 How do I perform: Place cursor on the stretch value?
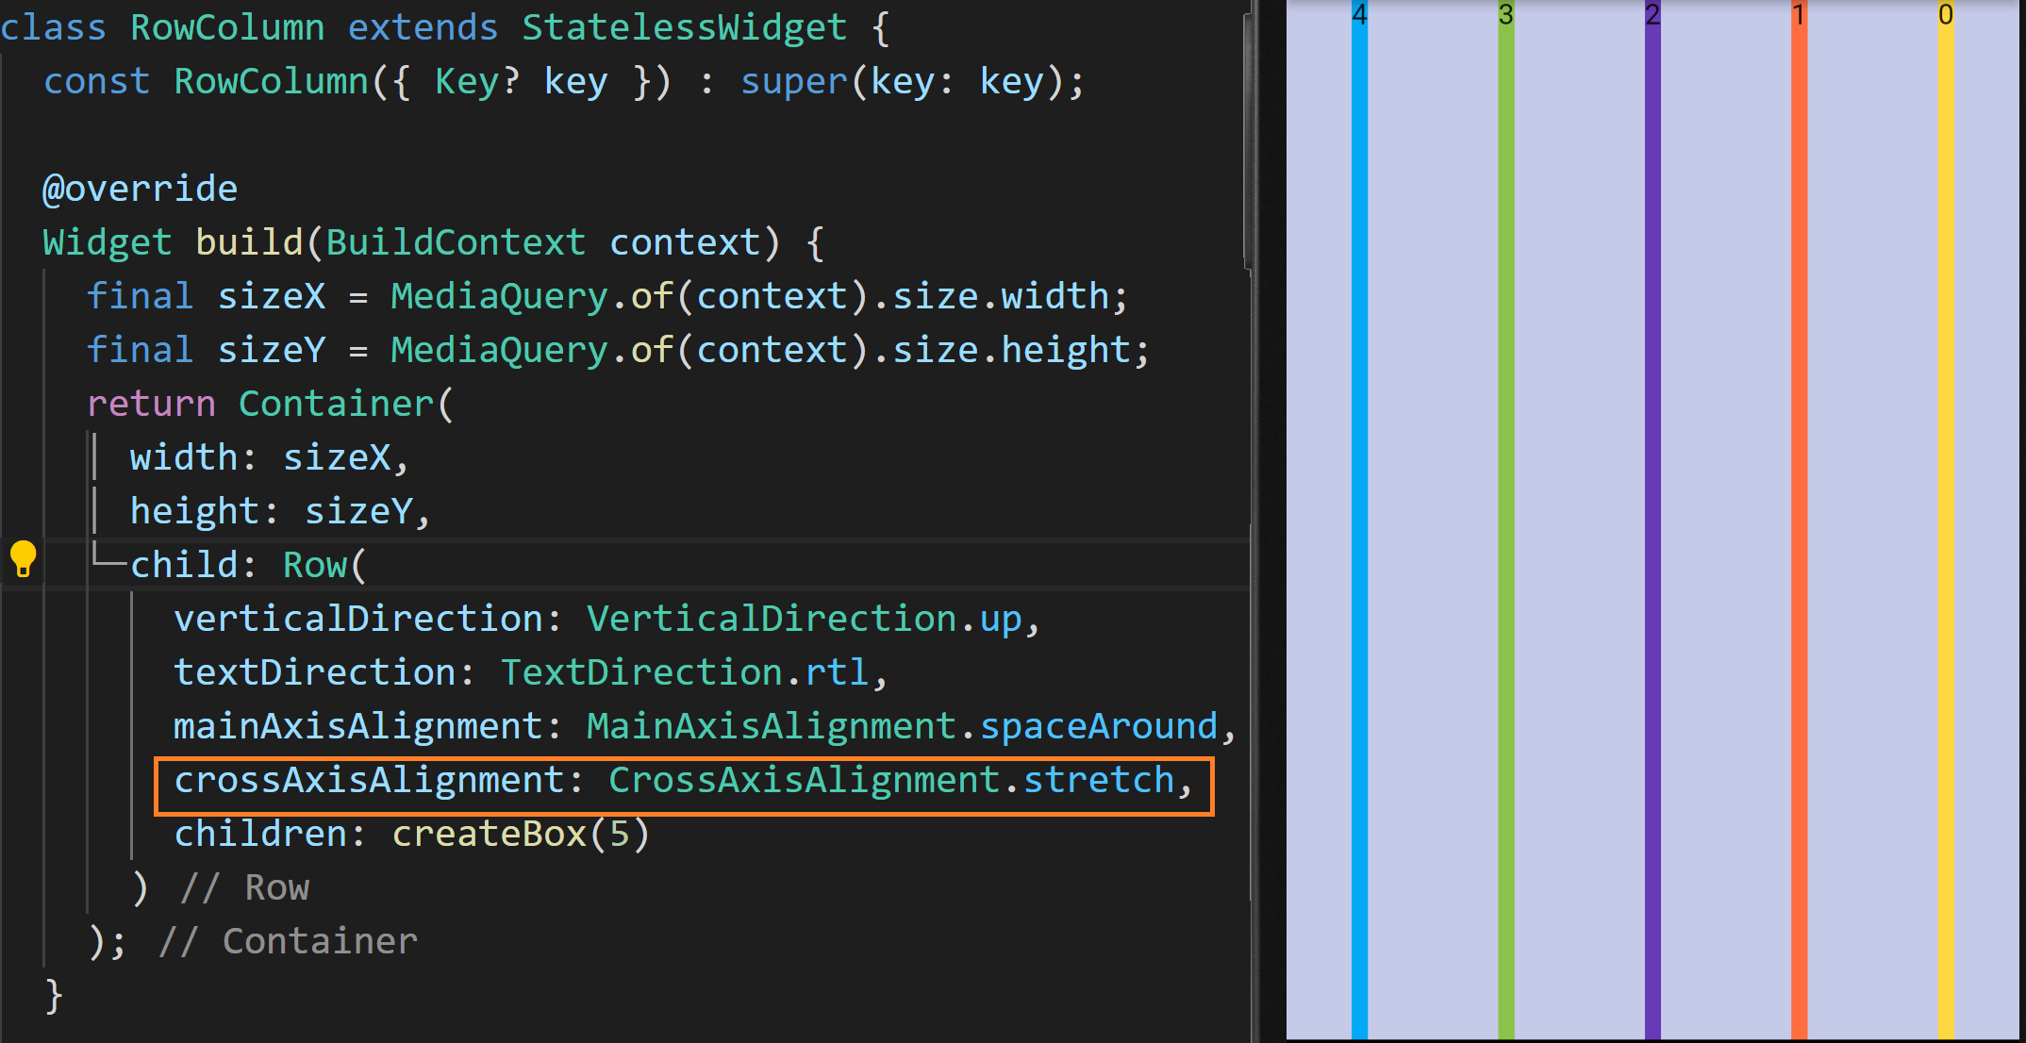coord(1098,781)
